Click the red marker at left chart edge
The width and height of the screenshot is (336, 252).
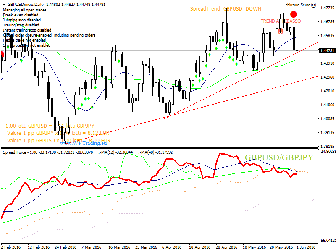[3, 54]
